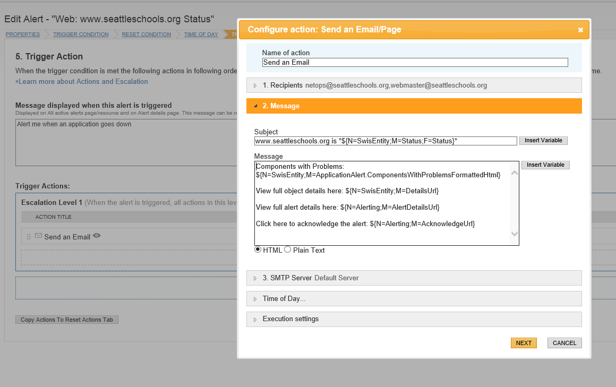Go to the Properties wizard step
Image resolution: width=616 pixels, height=387 pixels.
(23, 35)
